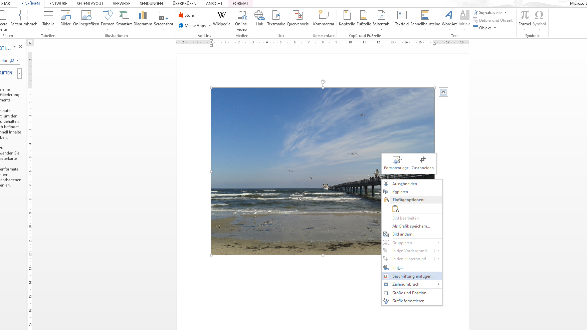The width and height of the screenshot is (587, 330).
Task: Open the Signaturzeile dropdown arrow
Action: (x=506, y=12)
